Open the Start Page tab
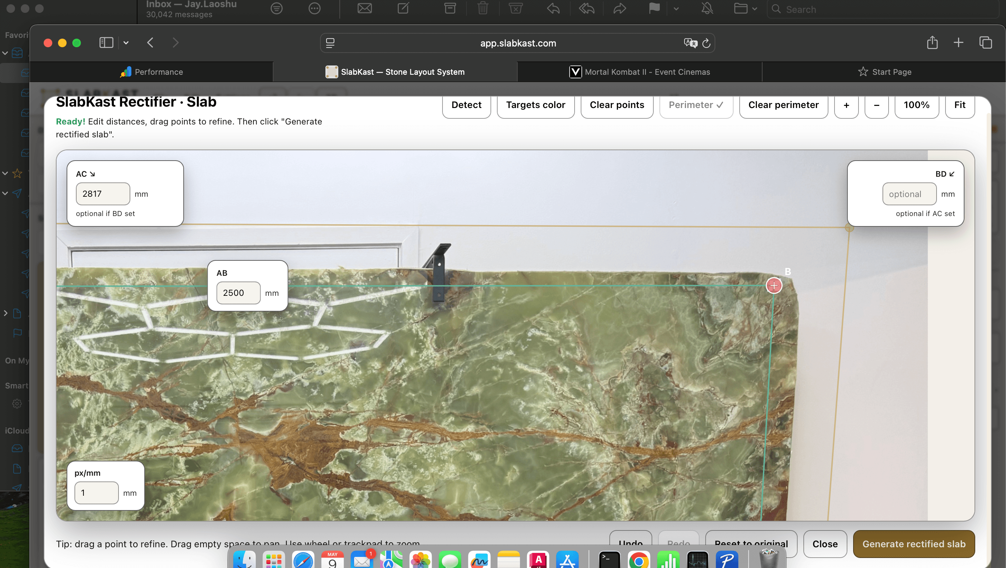1006x568 pixels. point(884,72)
